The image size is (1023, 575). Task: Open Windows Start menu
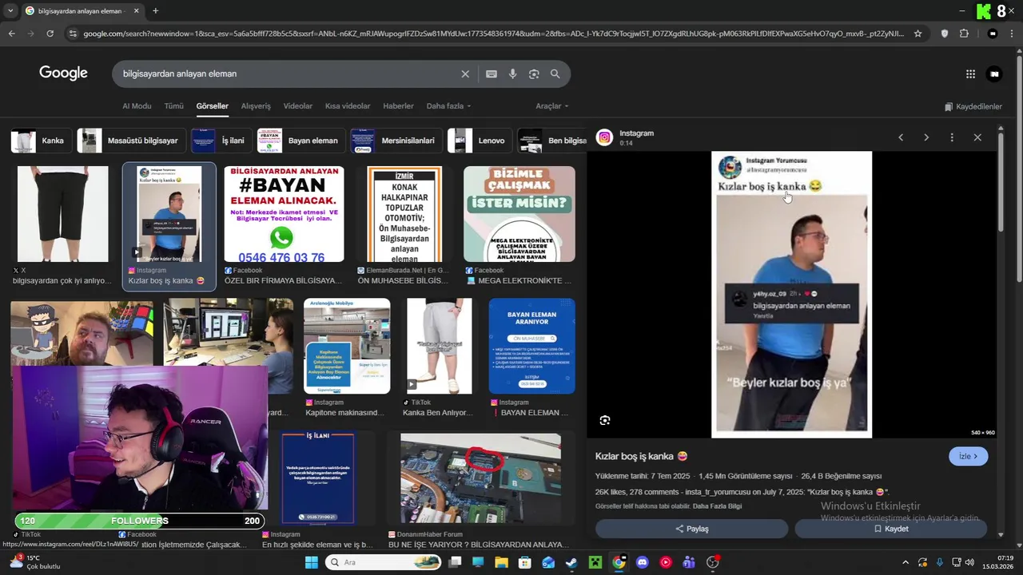click(312, 562)
